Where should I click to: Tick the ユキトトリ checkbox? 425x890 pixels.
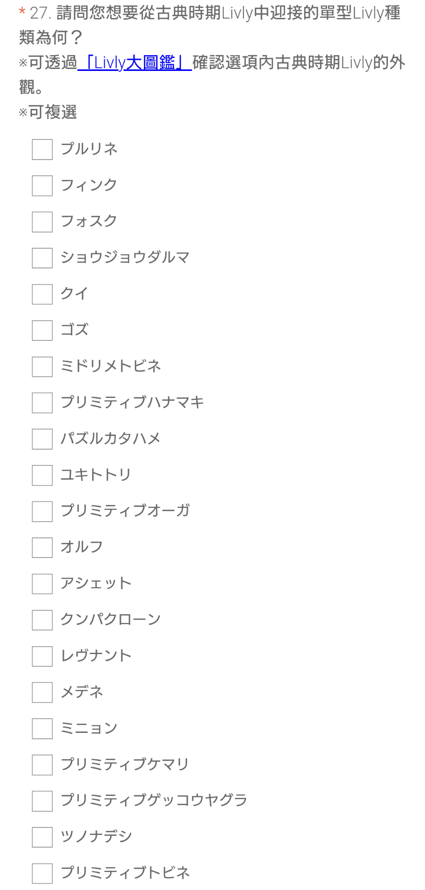[x=42, y=475]
